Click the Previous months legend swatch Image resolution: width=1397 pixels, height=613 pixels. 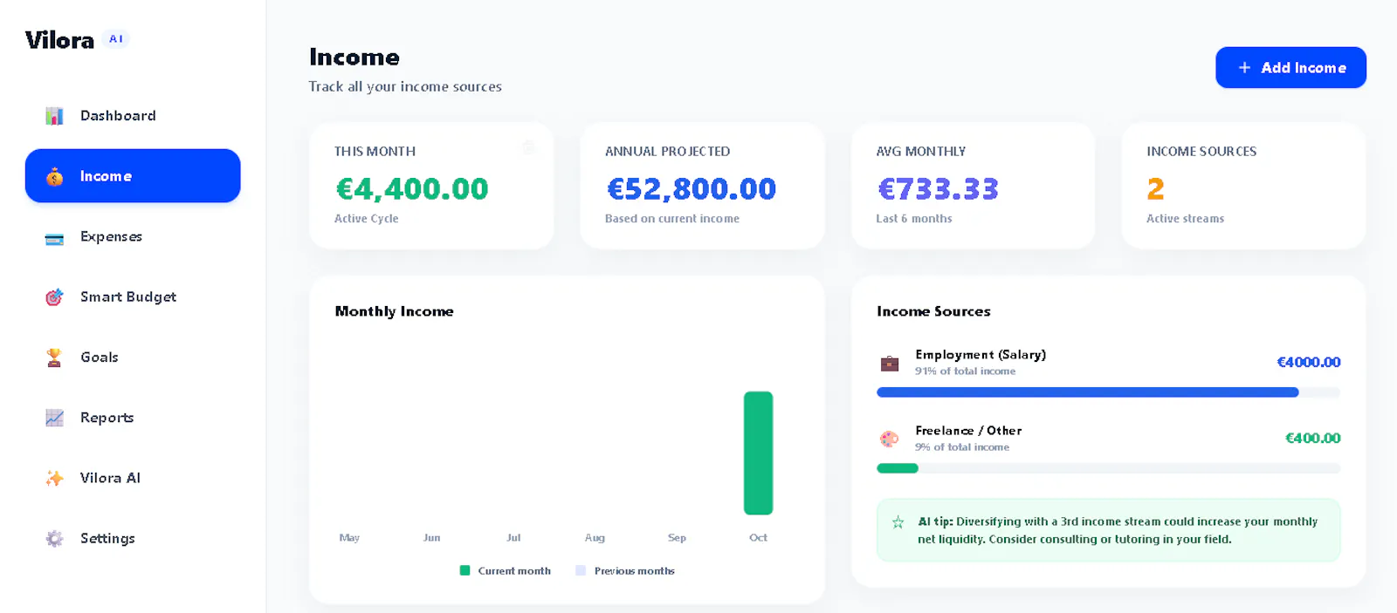[581, 571]
